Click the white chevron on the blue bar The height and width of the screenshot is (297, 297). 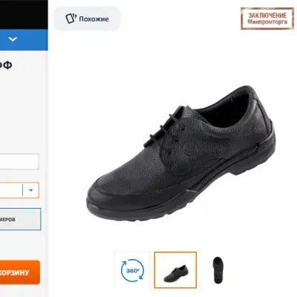click(13, 39)
